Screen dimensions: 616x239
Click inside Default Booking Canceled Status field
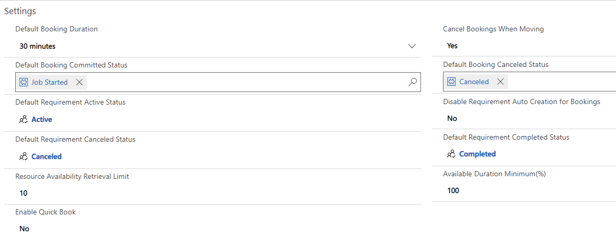click(x=561, y=82)
